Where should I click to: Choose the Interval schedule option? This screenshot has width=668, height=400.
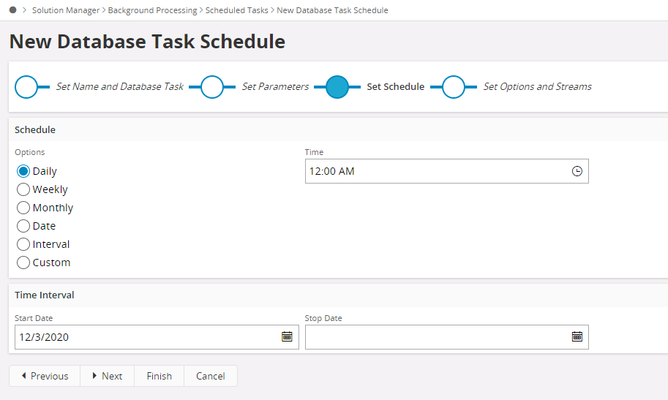pyautogui.click(x=23, y=244)
